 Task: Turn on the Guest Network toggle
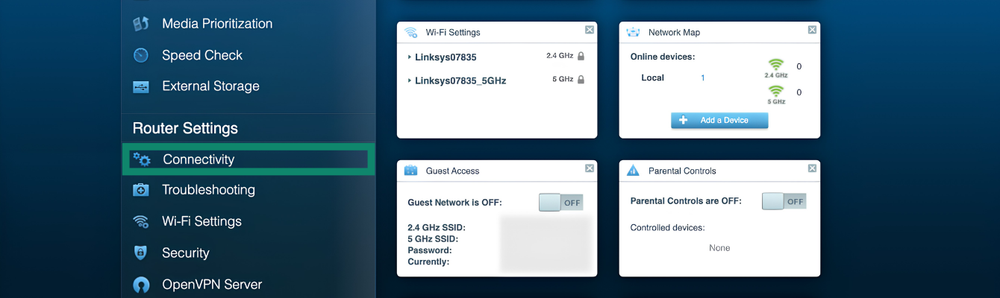[560, 202]
